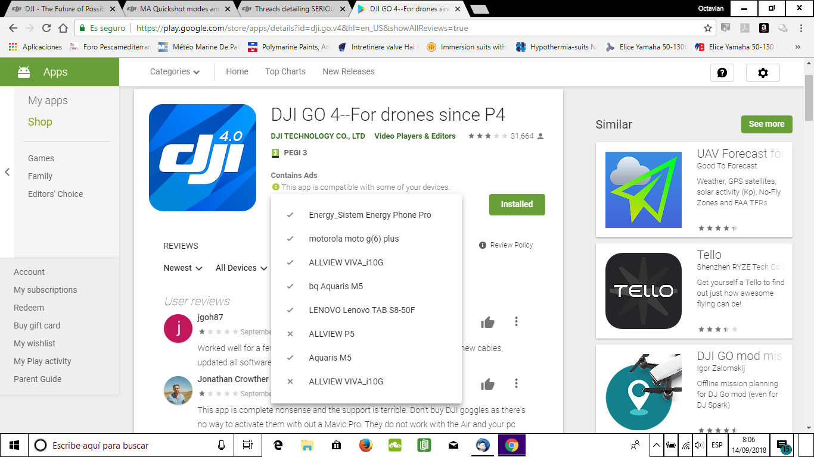This screenshot has width=814, height=457.
Task: Open the All Devices filter dropdown
Action: click(x=241, y=268)
